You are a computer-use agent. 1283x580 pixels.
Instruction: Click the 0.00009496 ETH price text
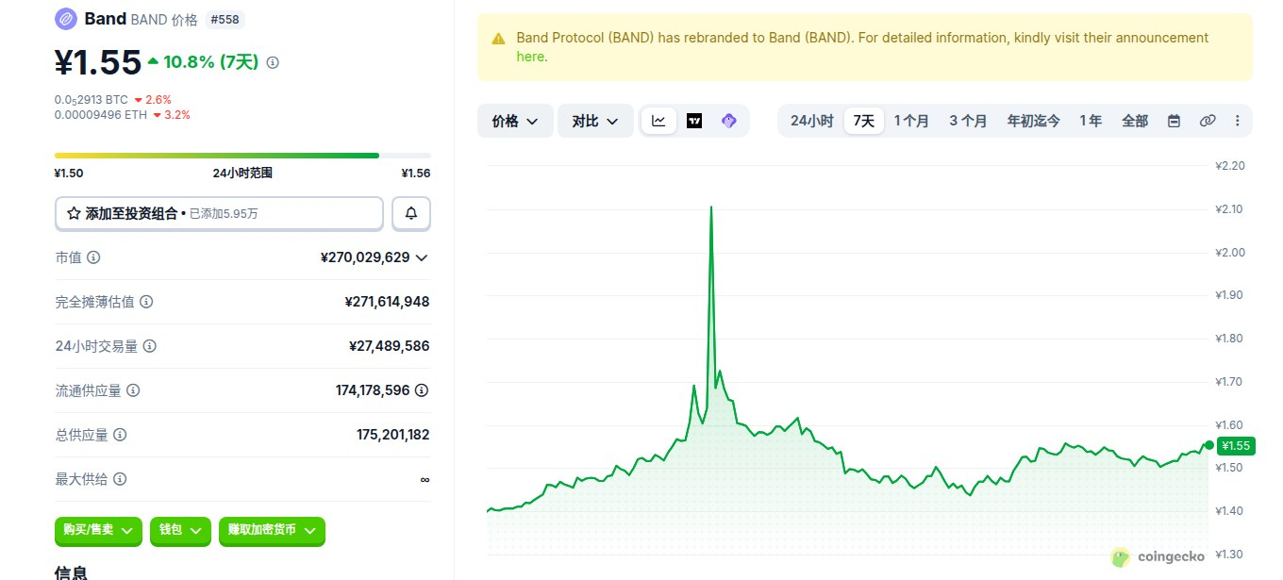(x=101, y=115)
